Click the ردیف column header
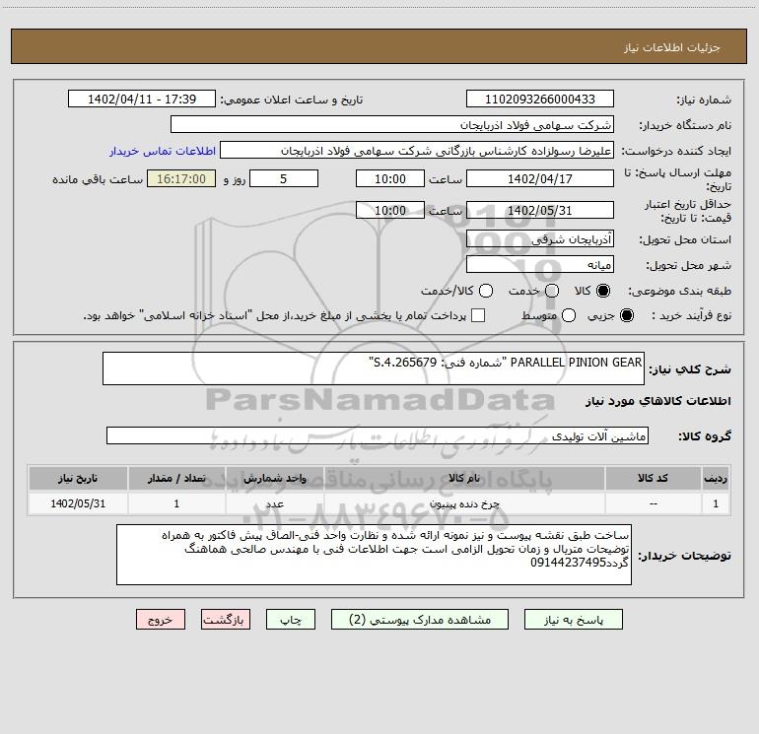 click(716, 478)
